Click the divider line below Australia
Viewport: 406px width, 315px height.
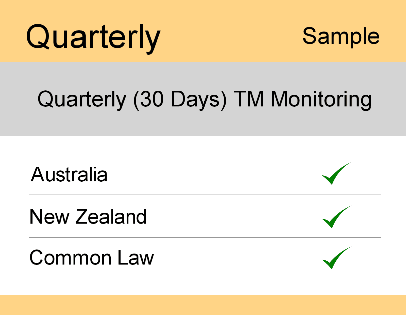pos(205,195)
